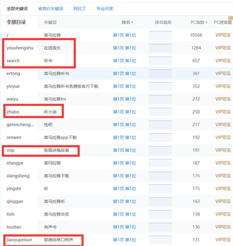Click the 全部目录 header
Viewport: 233px width, 246px height.
click(x=16, y=22)
